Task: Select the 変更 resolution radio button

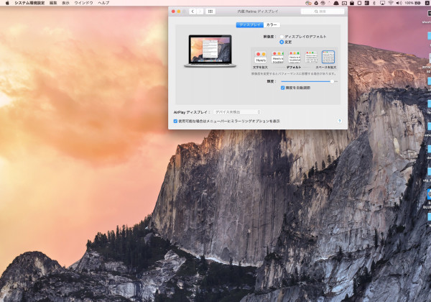Action: [281, 42]
